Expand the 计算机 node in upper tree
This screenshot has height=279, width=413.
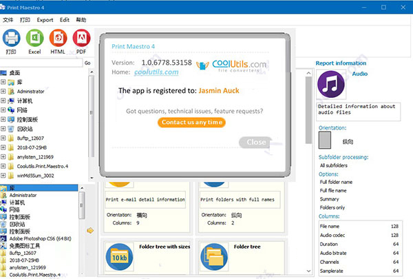coord(3,101)
